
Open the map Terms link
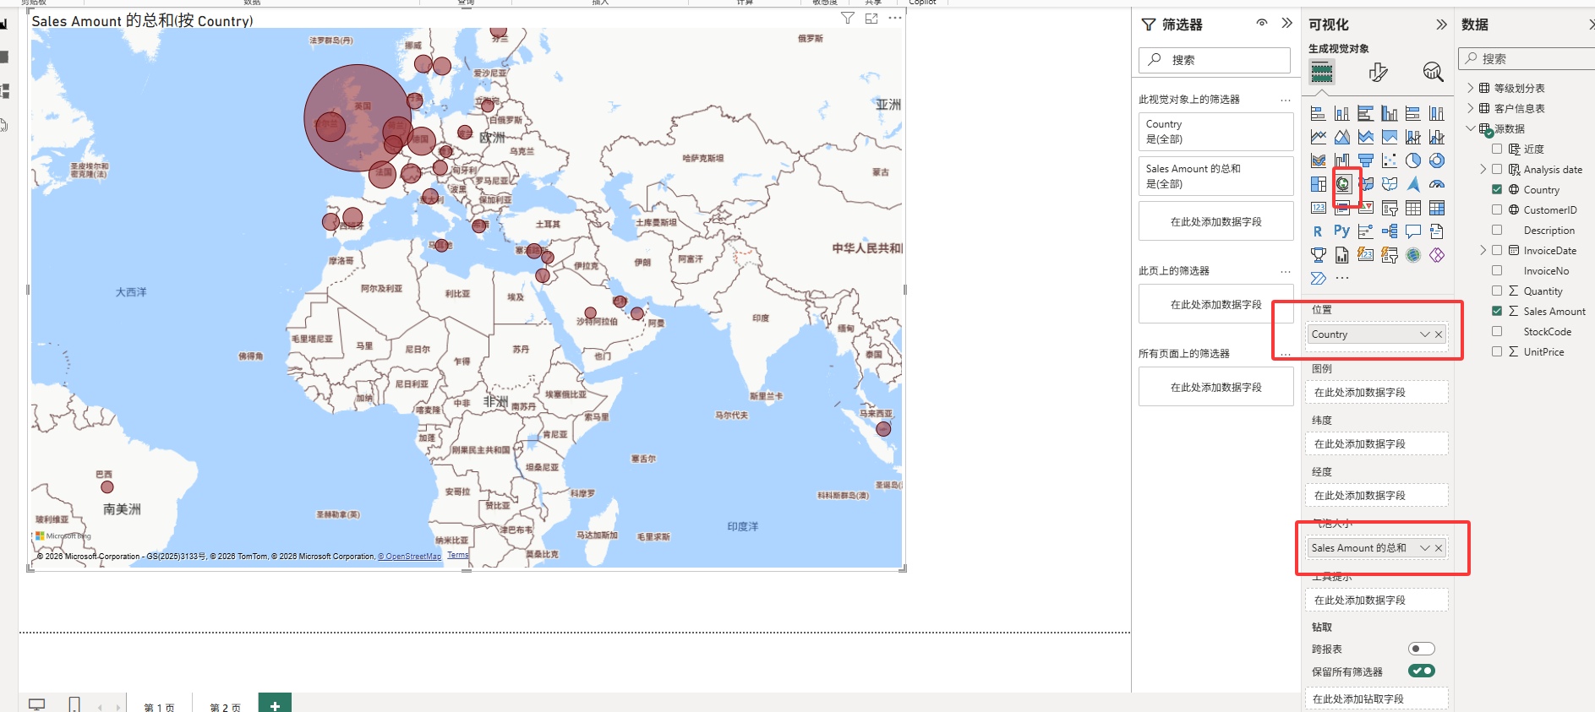tap(458, 555)
